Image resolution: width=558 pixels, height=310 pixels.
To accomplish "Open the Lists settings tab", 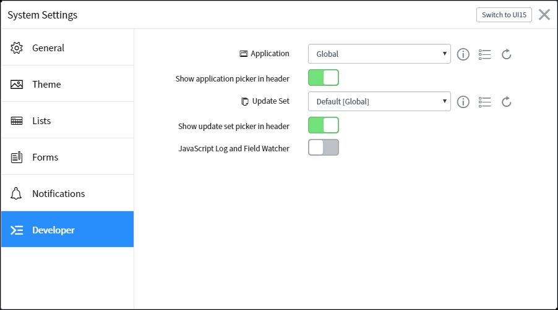I will (67, 121).
